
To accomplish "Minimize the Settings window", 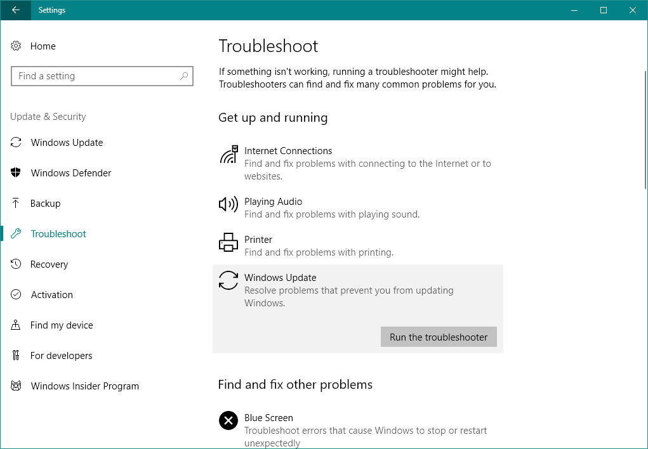I will pyautogui.click(x=574, y=10).
